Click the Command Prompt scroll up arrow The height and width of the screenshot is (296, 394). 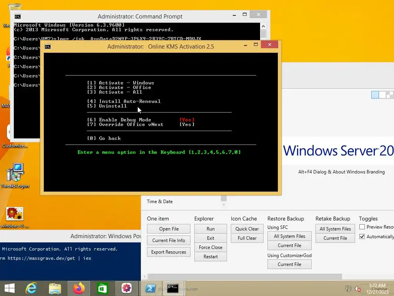pos(263,26)
